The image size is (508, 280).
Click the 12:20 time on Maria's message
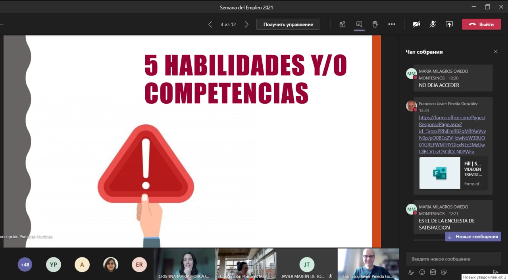pyautogui.click(x=454, y=78)
